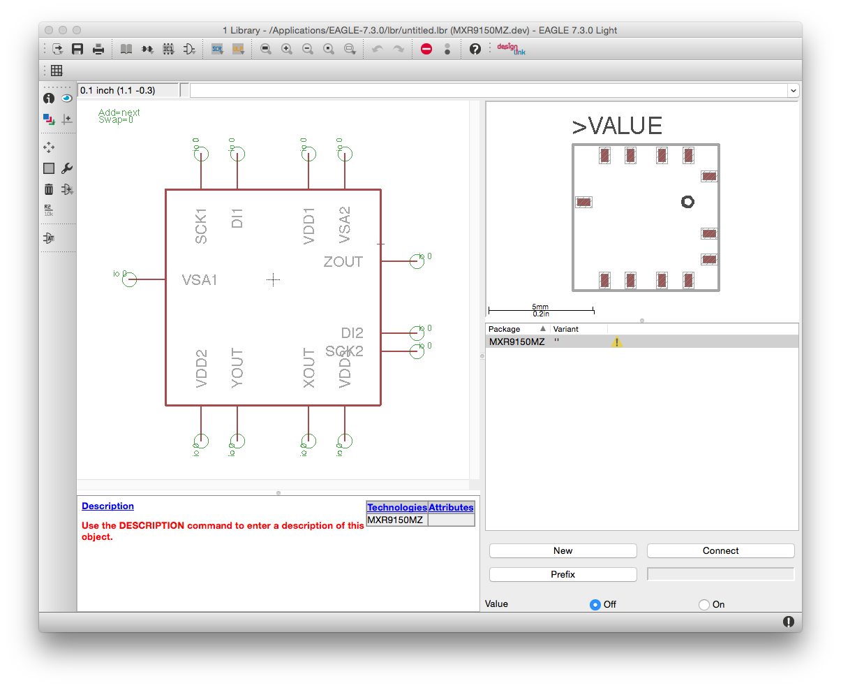Image resolution: width=841 pixels, height=688 pixels.
Task: Select the Move tool
Action: tap(49, 147)
